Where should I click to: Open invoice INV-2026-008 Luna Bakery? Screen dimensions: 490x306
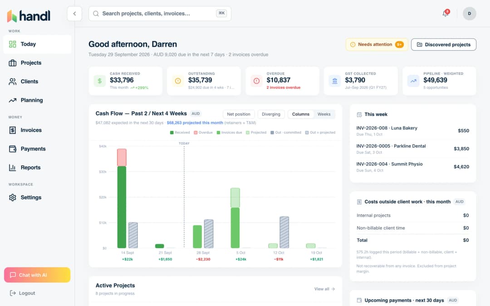(412, 131)
